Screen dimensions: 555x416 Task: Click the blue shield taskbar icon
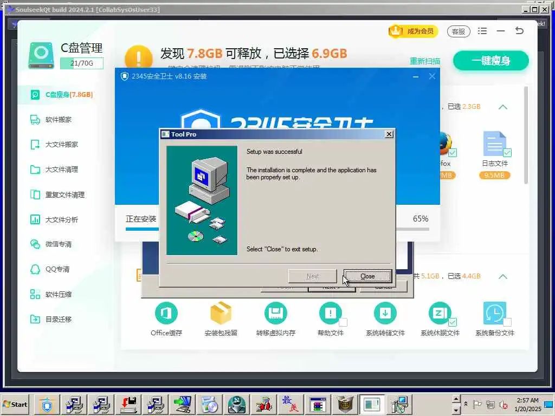(x=47, y=405)
